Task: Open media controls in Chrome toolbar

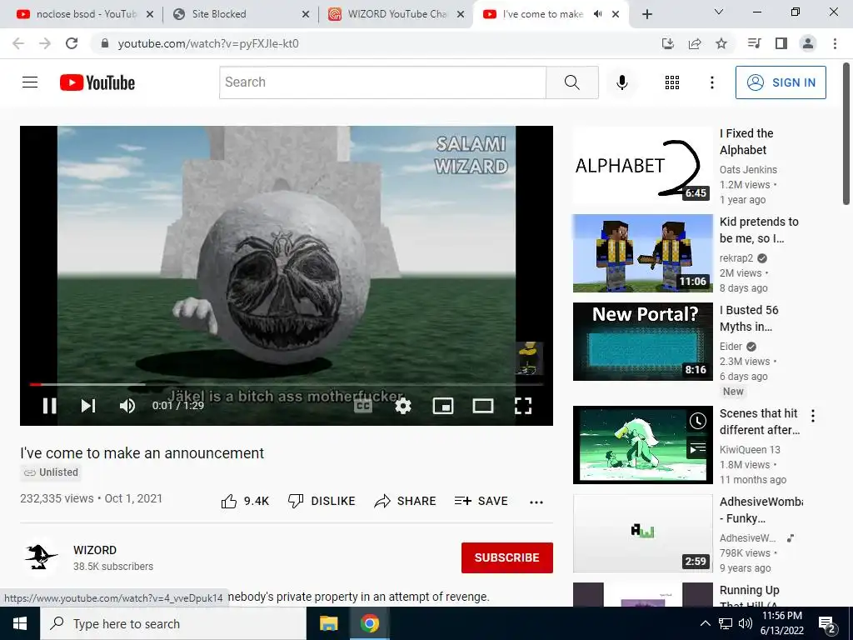Action: click(754, 43)
